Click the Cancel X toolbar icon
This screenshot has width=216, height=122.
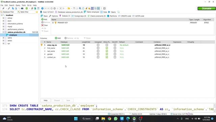[x=60, y=8]
